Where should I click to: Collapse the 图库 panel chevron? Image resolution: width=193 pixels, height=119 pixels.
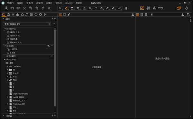4,19
